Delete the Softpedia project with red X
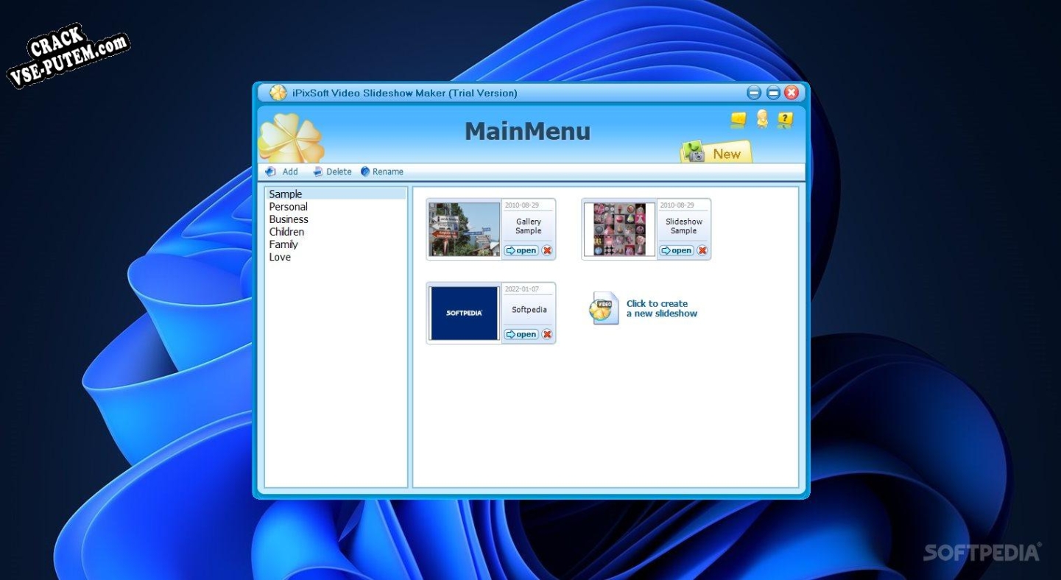 547,334
